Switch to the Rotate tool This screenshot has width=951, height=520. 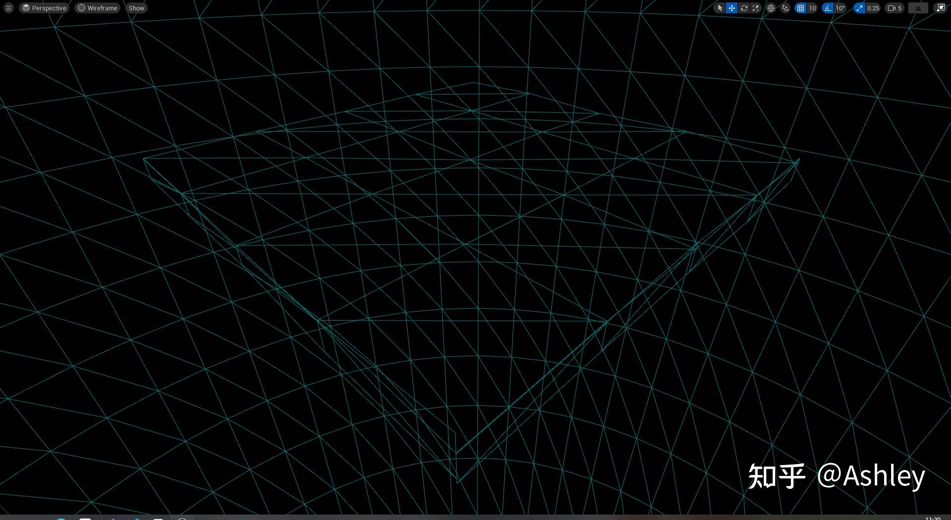tap(744, 8)
